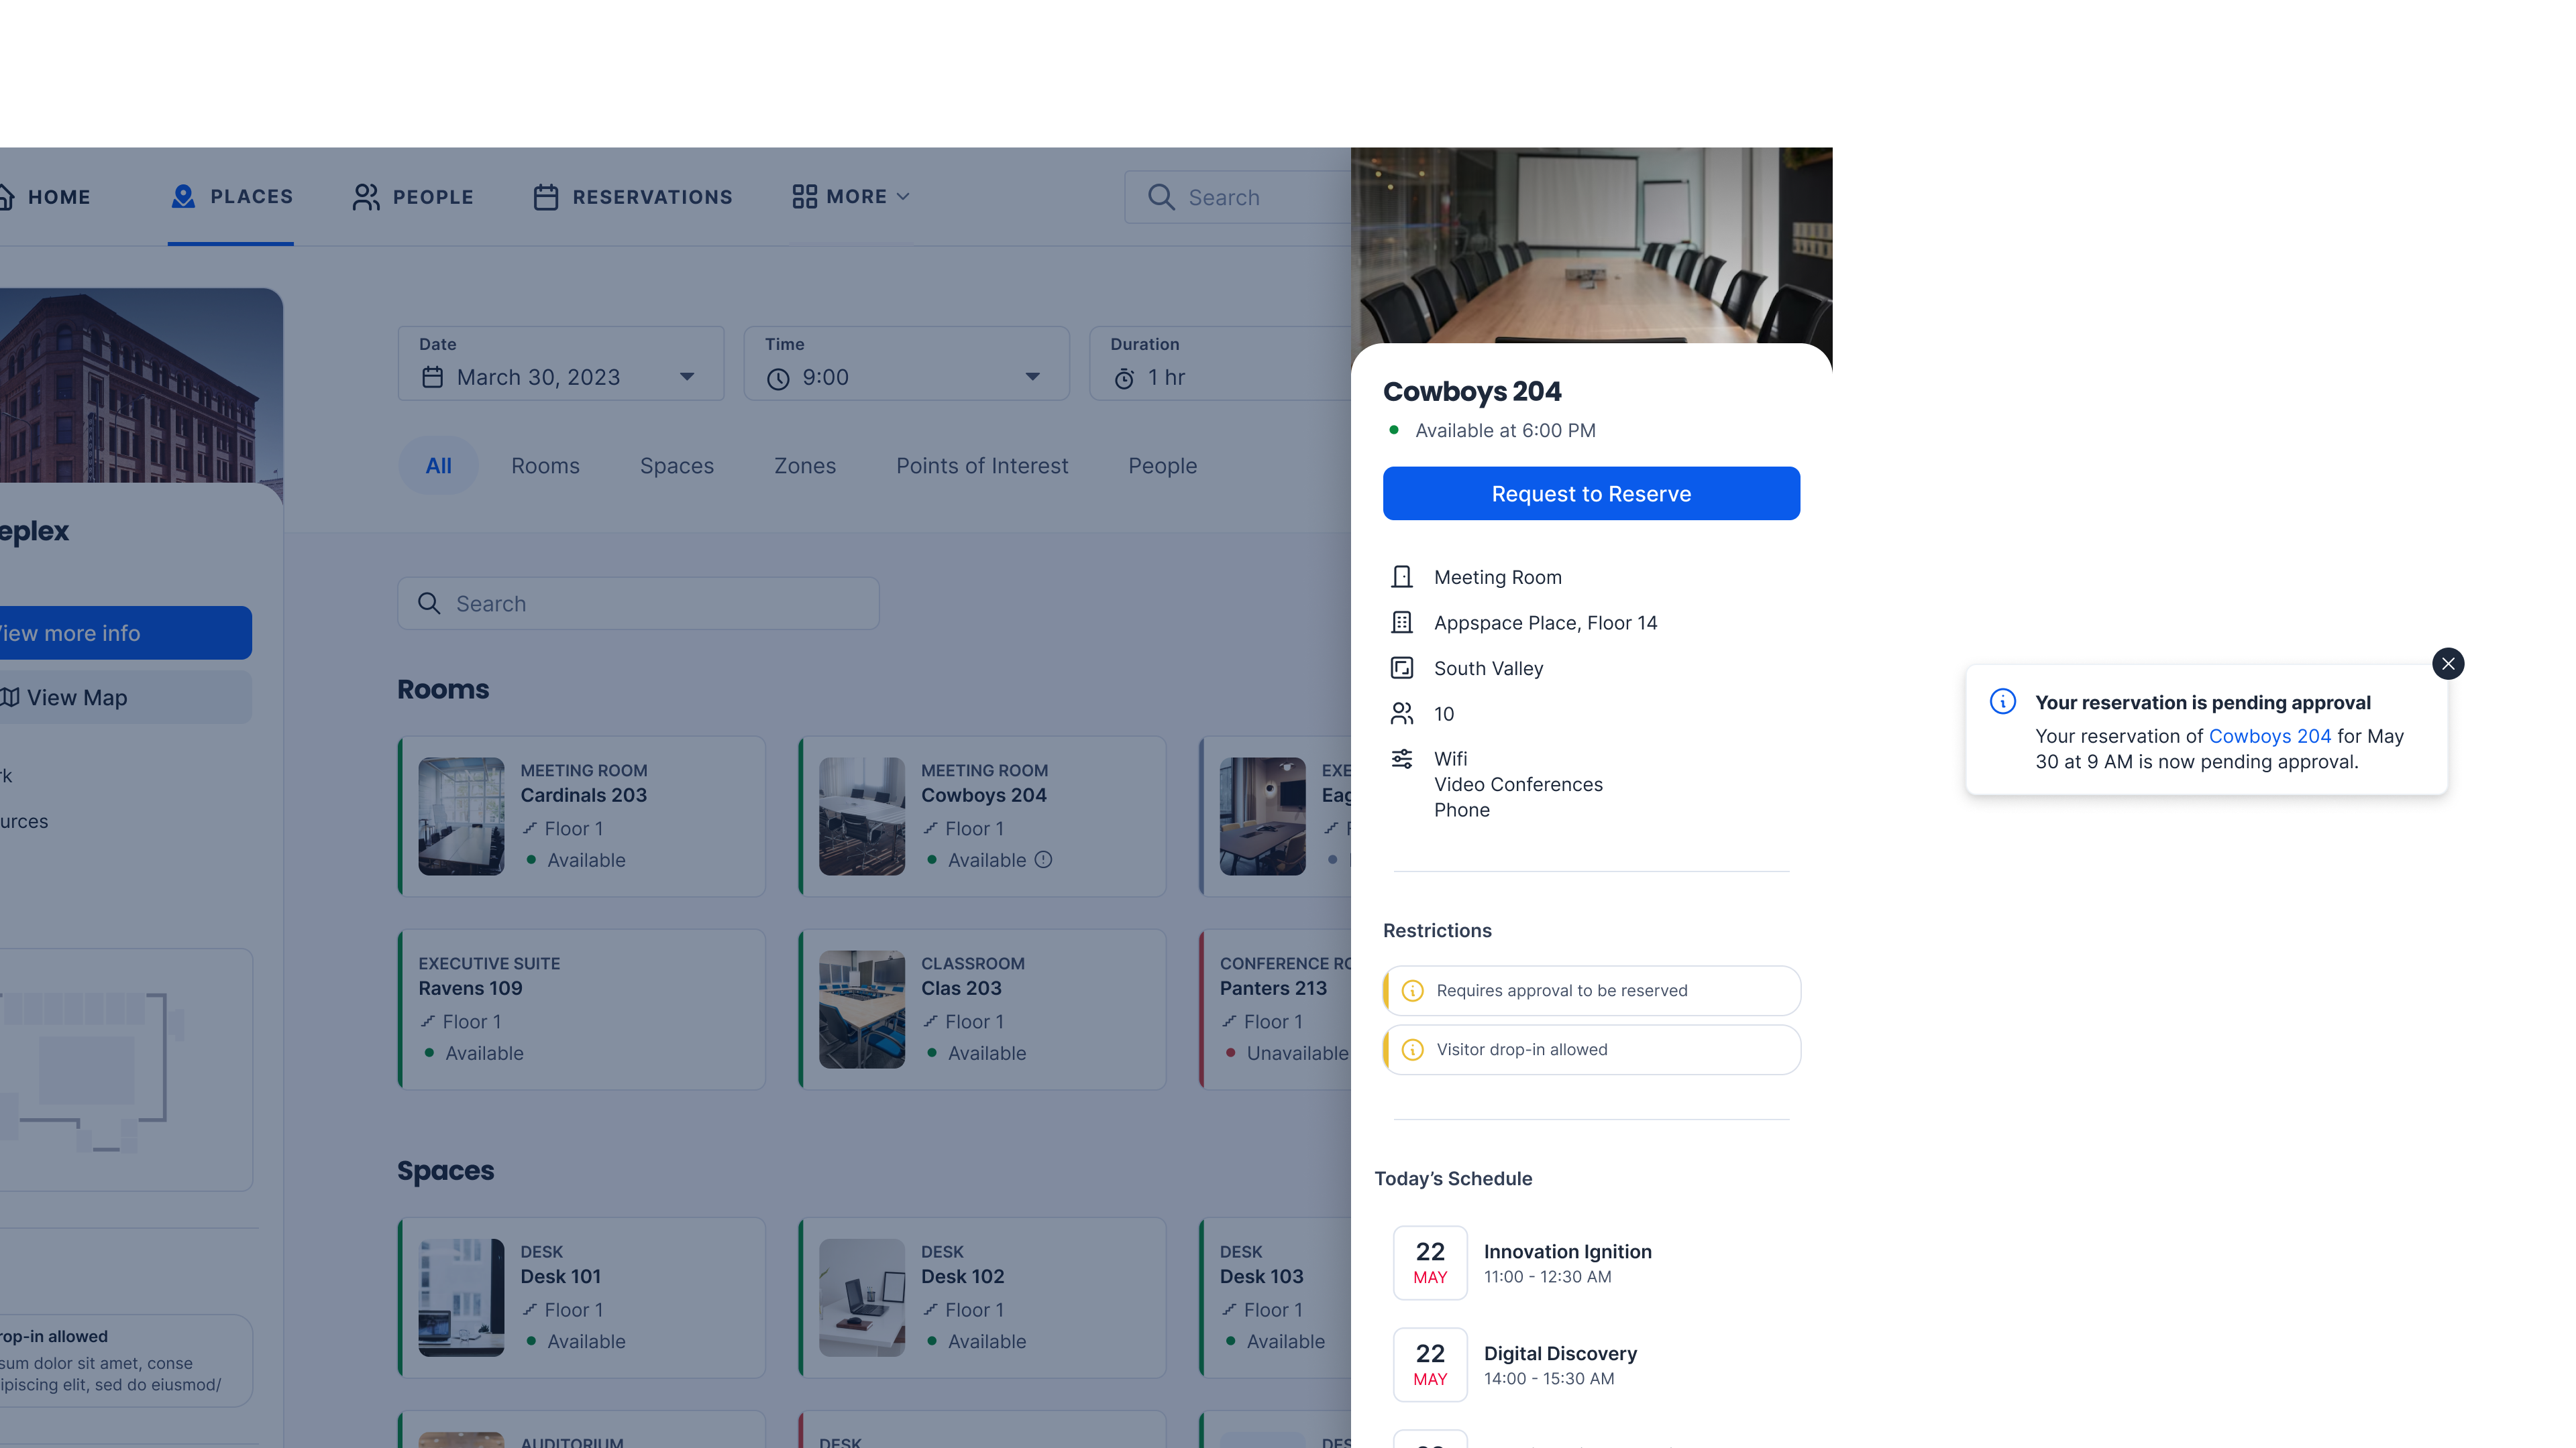This screenshot has width=2576, height=1448.
Task: Click the top bar Search field
Action: 1238,197
